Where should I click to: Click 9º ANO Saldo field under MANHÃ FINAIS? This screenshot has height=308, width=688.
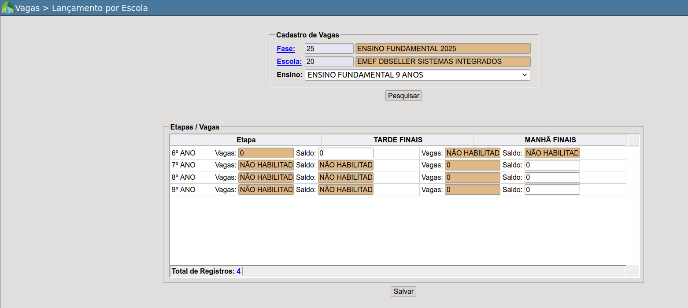[x=552, y=189]
